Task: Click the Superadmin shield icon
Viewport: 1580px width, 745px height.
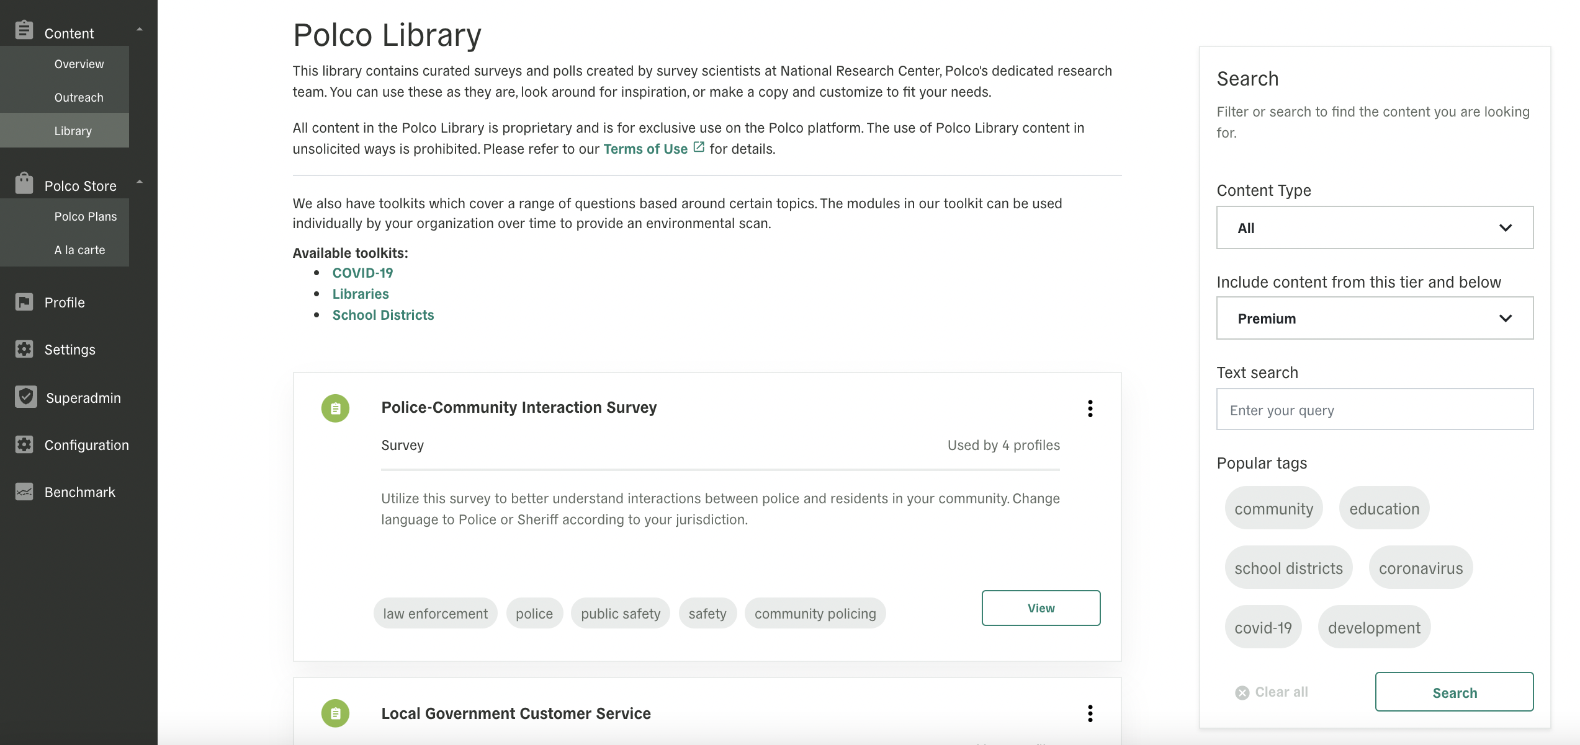Action: click(x=25, y=397)
